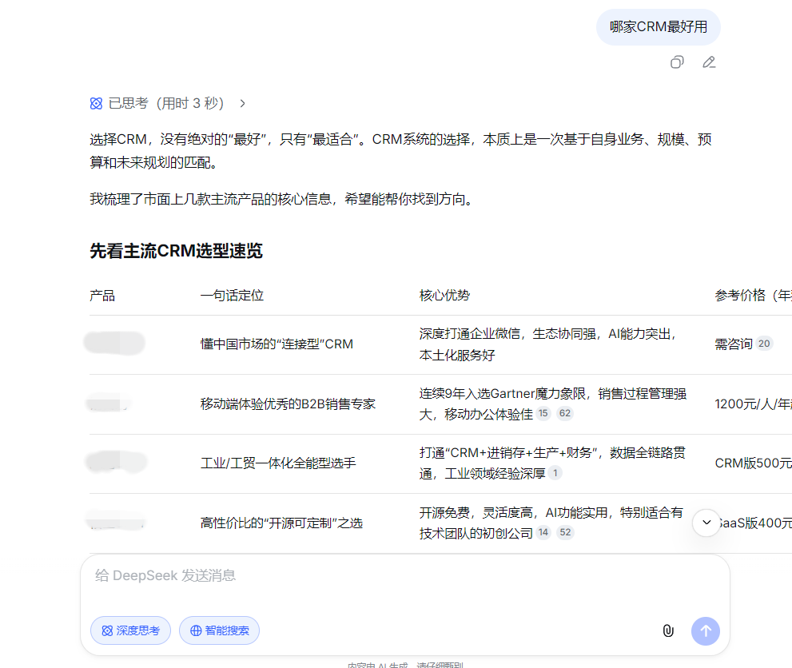This screenshot has height=668, width=792.
Task: Copy the user message 哪家CRM最好用
Action: 677,62
